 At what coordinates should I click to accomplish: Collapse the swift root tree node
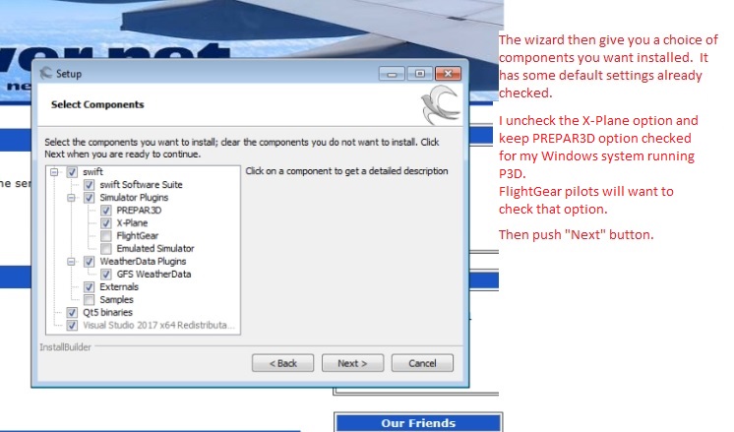tap(54, 172)
